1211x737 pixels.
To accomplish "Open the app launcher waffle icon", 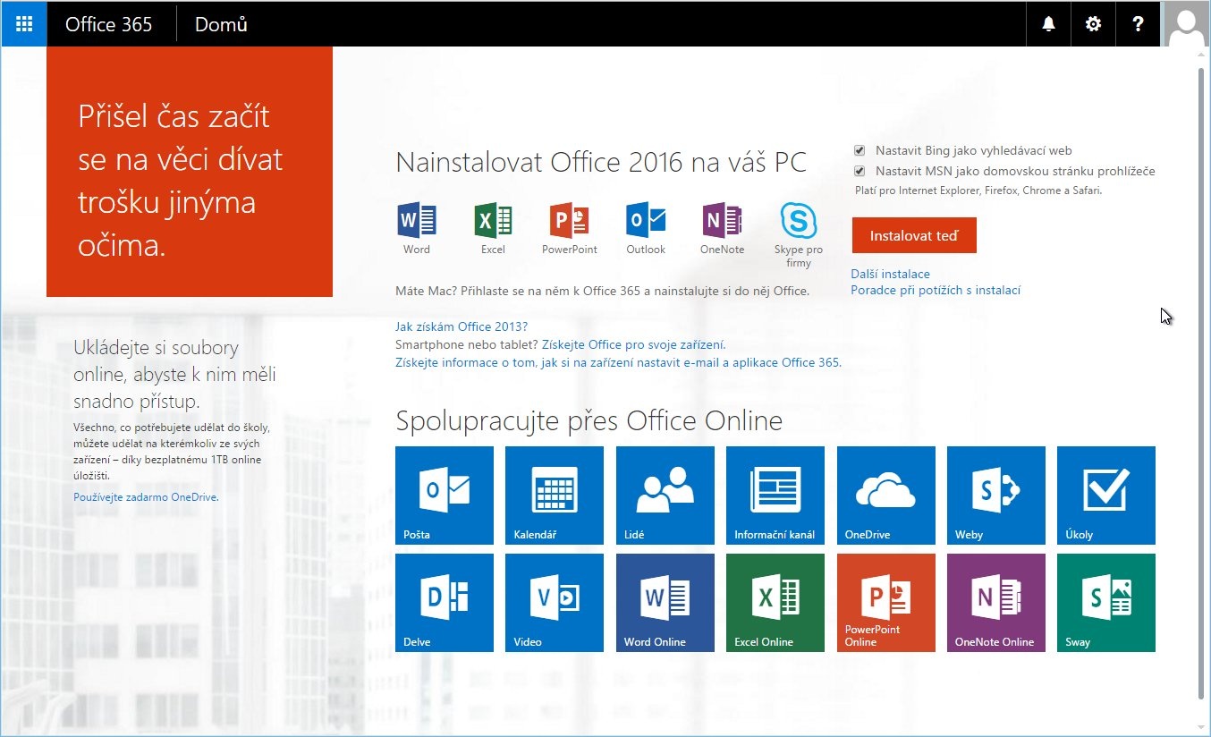I will click(24, 24).
